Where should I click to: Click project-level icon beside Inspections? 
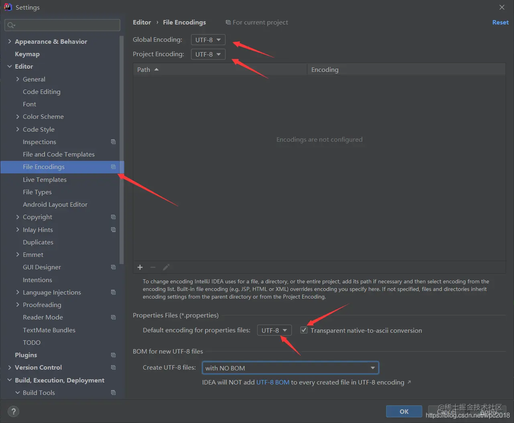[x=113, y=142]
